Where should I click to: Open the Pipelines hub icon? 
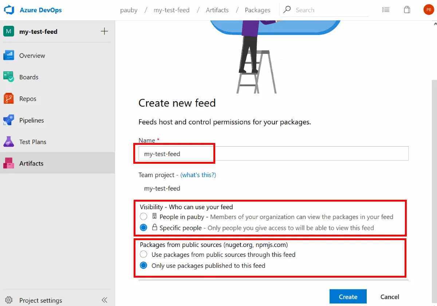coord(8,120)
